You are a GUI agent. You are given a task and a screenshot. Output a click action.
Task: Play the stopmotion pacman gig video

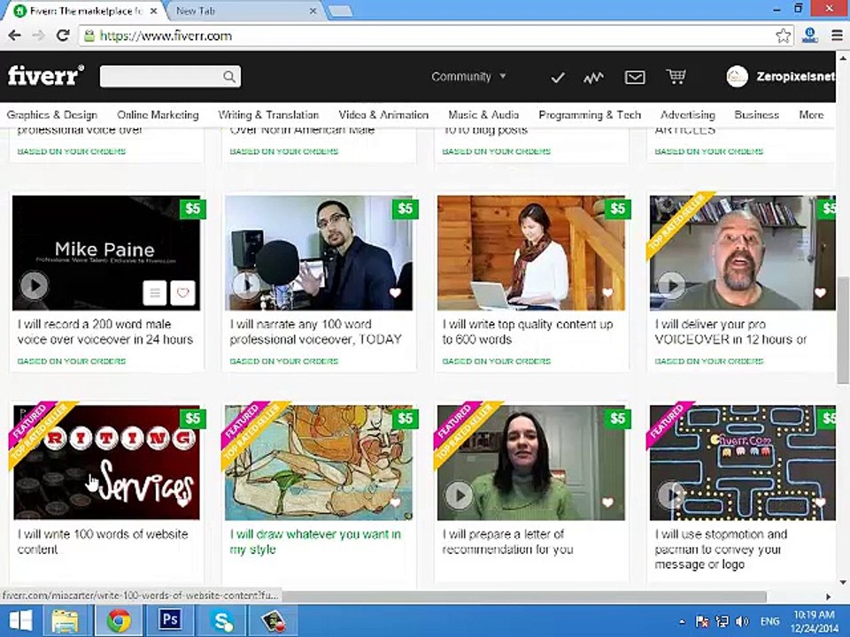(672, 495)
